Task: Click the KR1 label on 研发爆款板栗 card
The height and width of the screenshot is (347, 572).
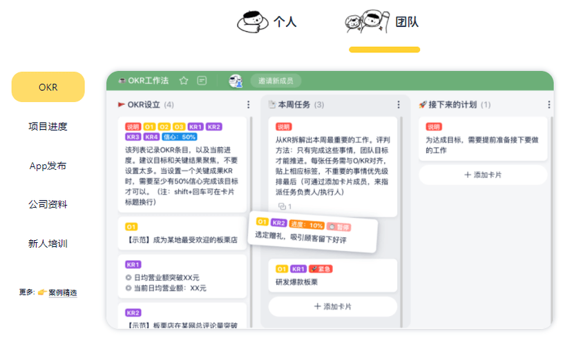Action: pos(298,269)
